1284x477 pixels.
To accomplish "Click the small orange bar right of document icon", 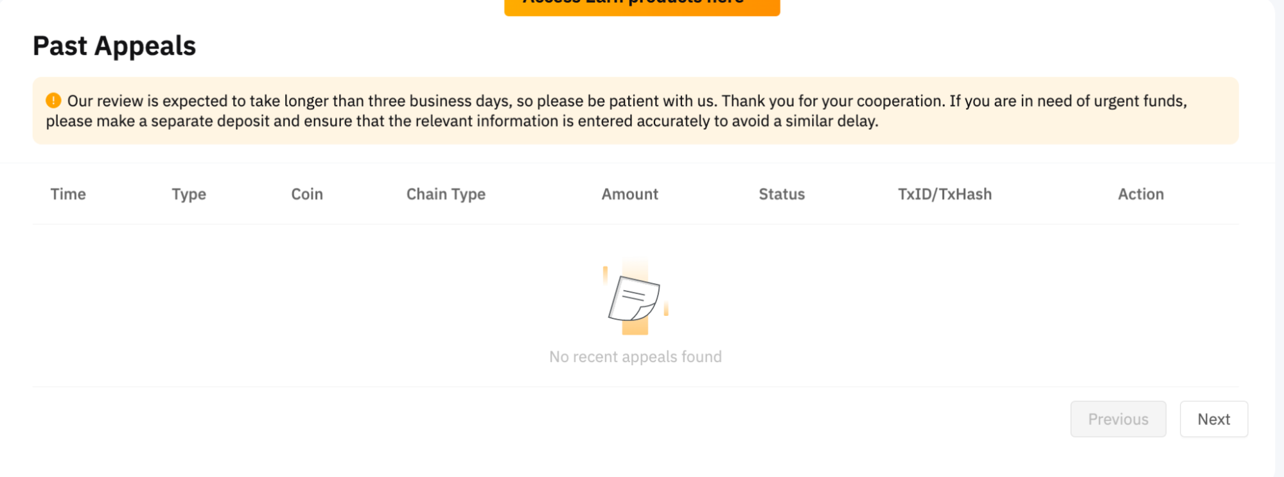I will click(x=666, y=309).
